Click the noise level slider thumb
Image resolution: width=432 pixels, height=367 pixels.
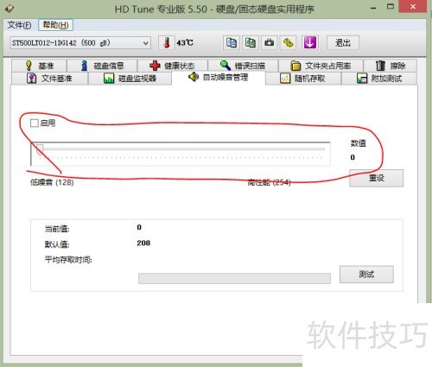(x=40, y=149)
